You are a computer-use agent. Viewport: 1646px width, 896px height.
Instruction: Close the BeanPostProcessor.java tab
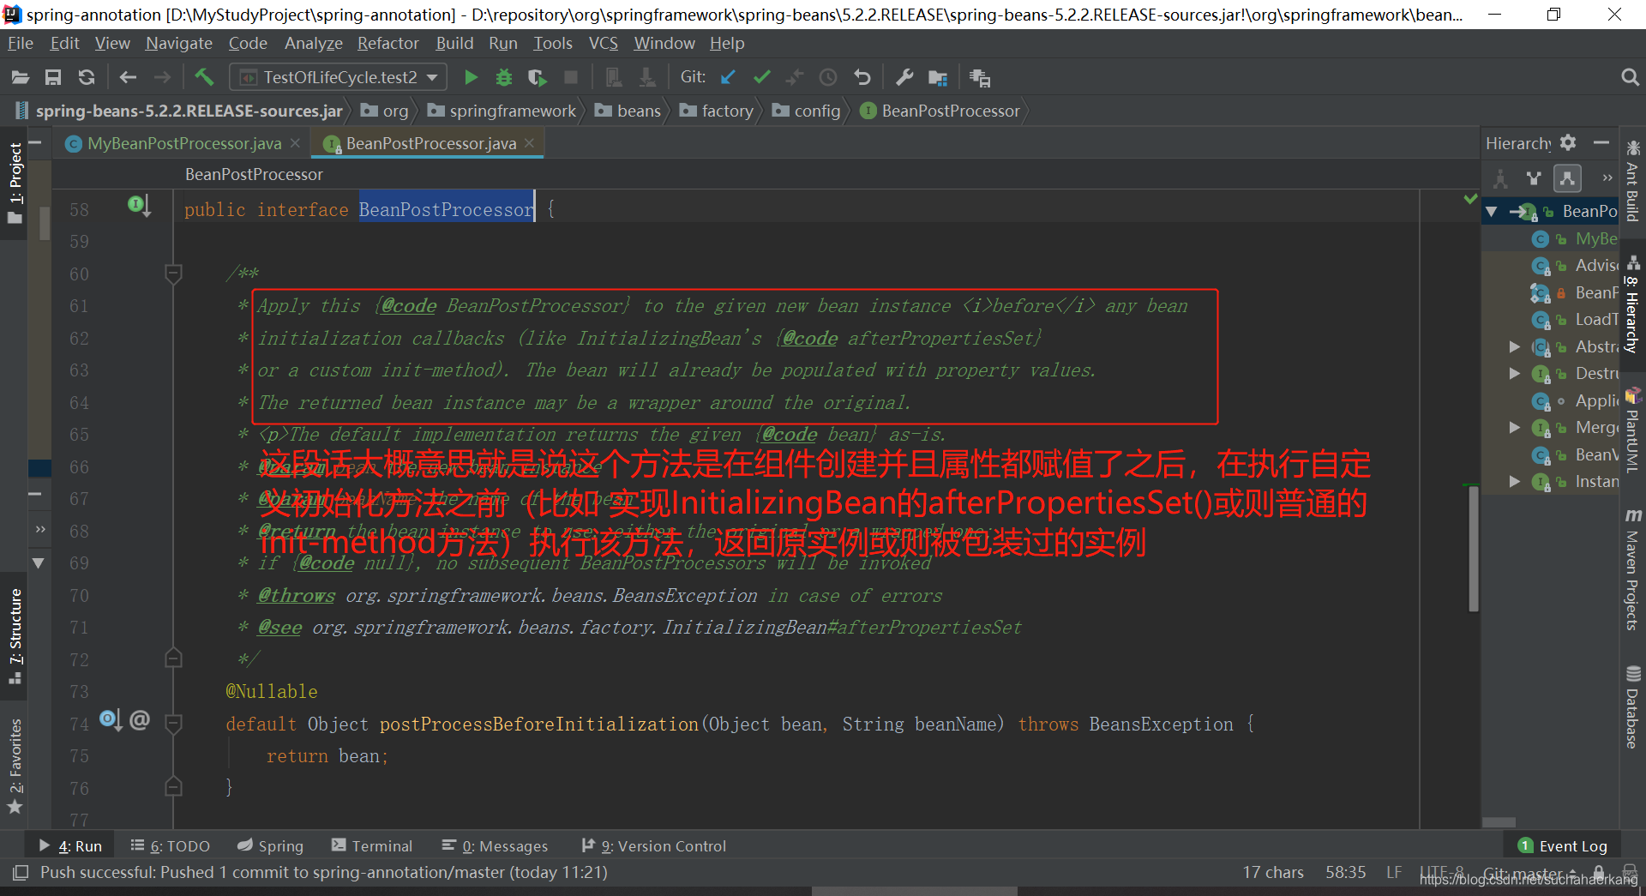click(530, 143)
